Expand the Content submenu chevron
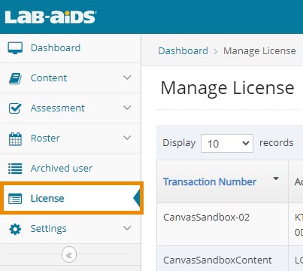The height and width of the screenshot is (271, 303). (x=127, y=78)
